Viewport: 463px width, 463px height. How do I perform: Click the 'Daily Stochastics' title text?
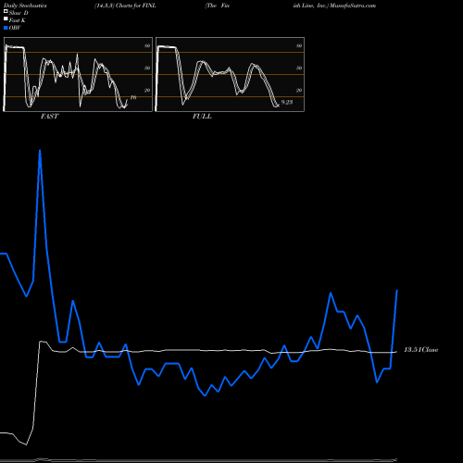click(25, 6)
